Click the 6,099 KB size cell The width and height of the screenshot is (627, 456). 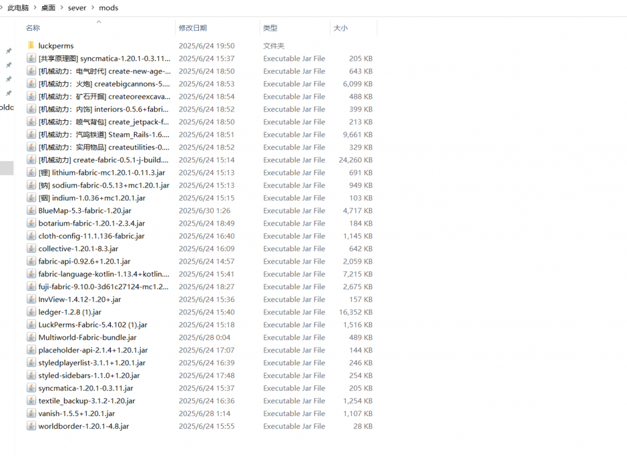(358, 84)
